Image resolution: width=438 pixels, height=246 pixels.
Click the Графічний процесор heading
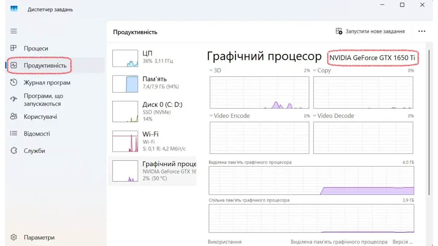[264, 56]
